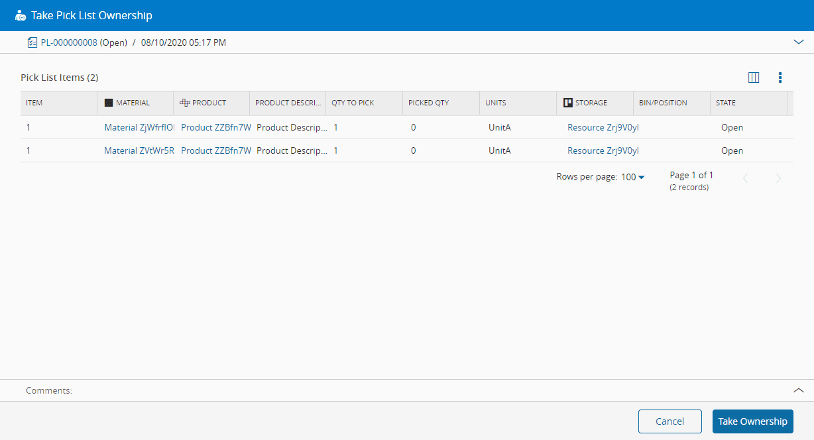Click the Take Pick List Ownership title icon
This screenshot has width=814, height=440.
coord(21,15)
